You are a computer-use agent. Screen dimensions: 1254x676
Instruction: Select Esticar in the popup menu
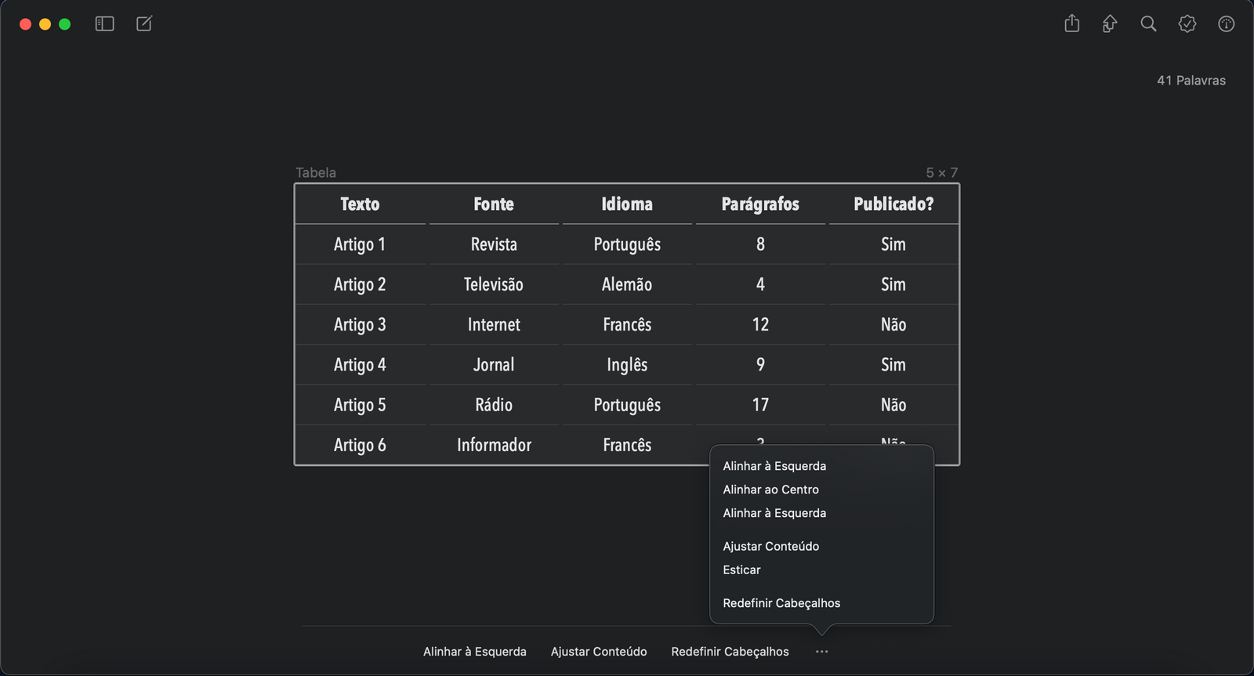(x=741, y=570)
